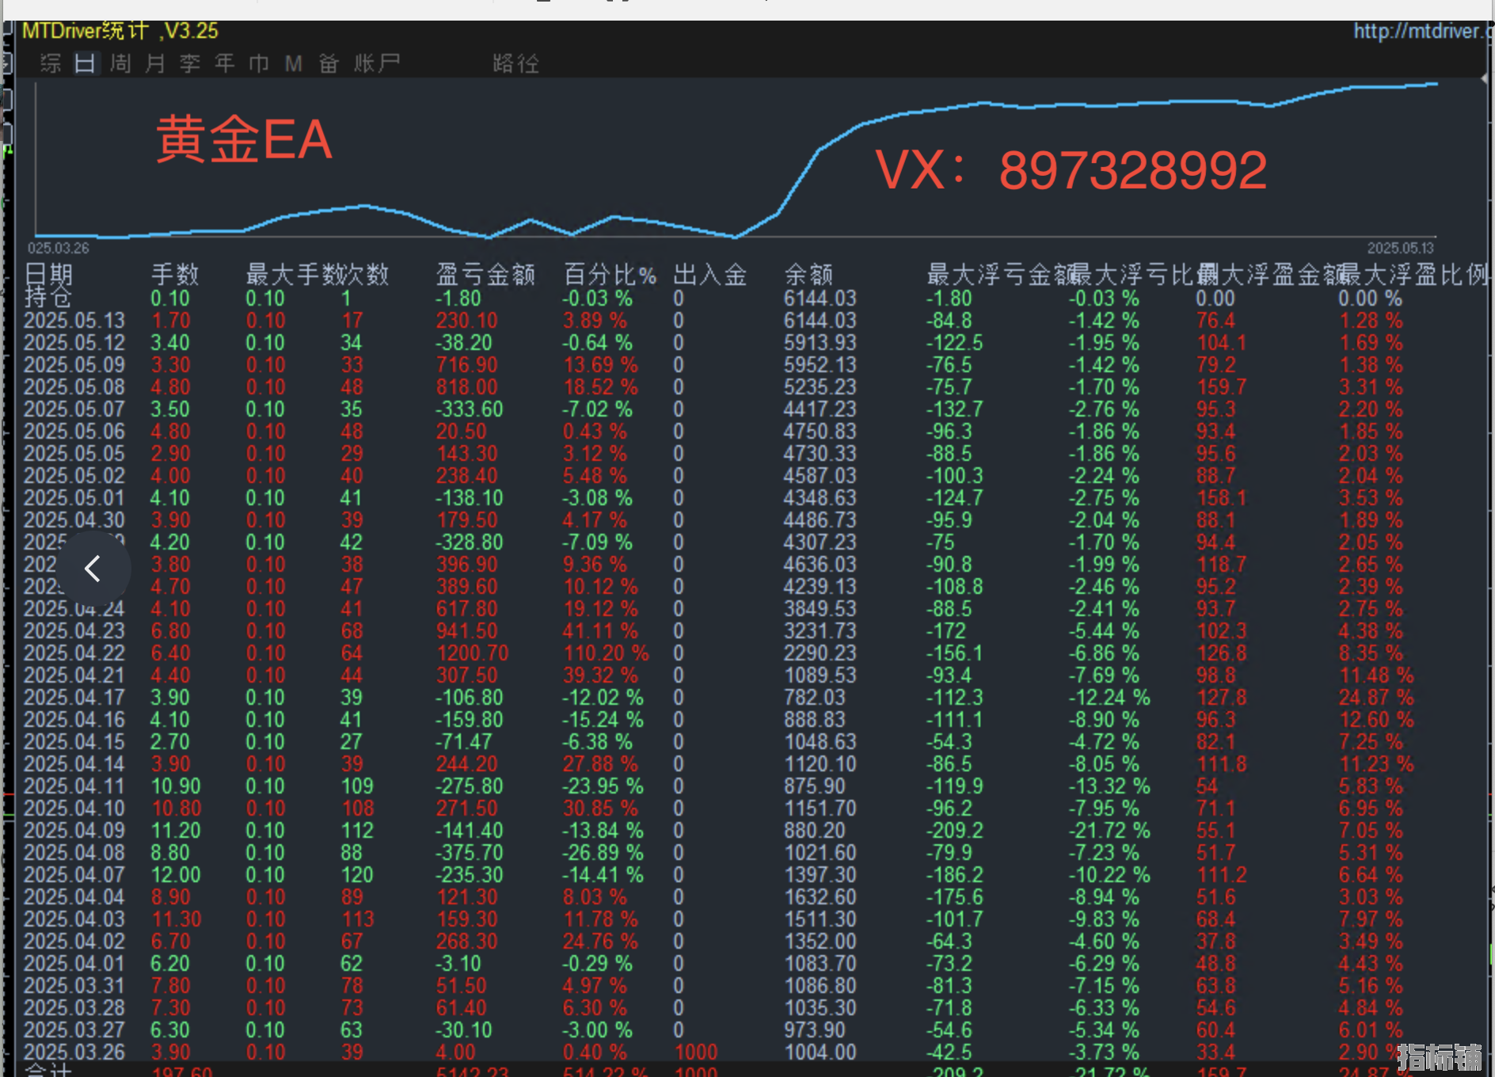Click the 10.90 lots value
This screenshot has width=1495, height=1077.
click(176, 786)
